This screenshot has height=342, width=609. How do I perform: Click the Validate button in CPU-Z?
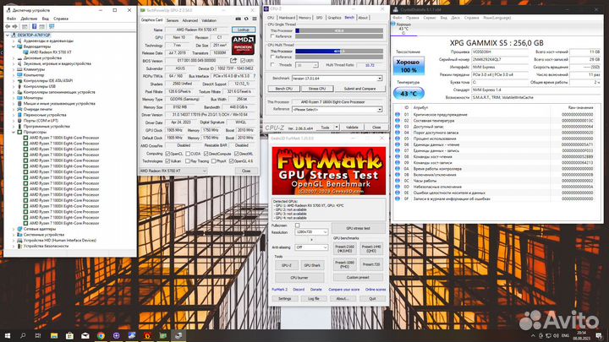(x=352, y=128)
